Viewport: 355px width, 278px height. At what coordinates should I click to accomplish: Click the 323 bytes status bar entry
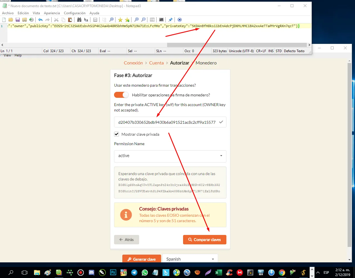[220, 51]
